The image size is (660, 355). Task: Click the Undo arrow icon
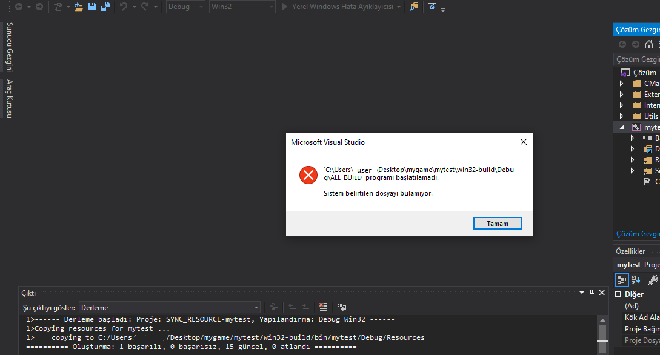point(124,7)
